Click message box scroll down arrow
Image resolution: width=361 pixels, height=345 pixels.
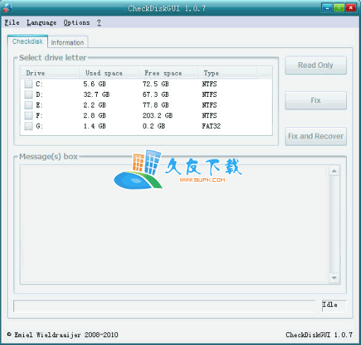[334, 278]
